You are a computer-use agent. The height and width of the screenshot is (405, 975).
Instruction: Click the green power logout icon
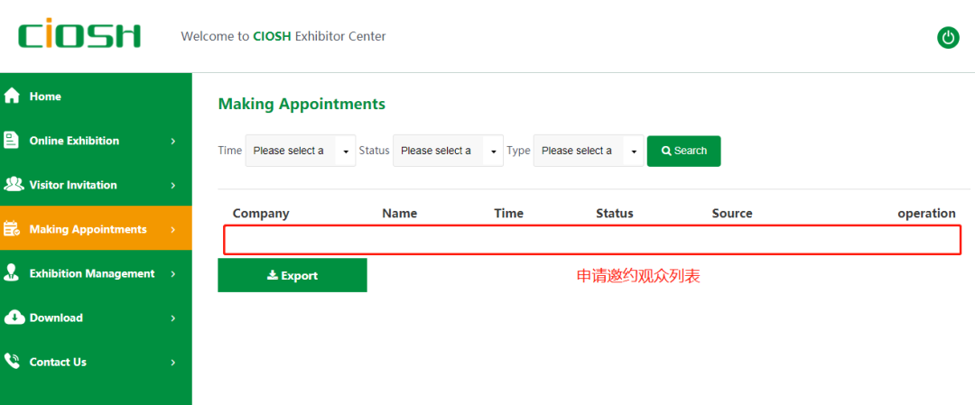948,38
